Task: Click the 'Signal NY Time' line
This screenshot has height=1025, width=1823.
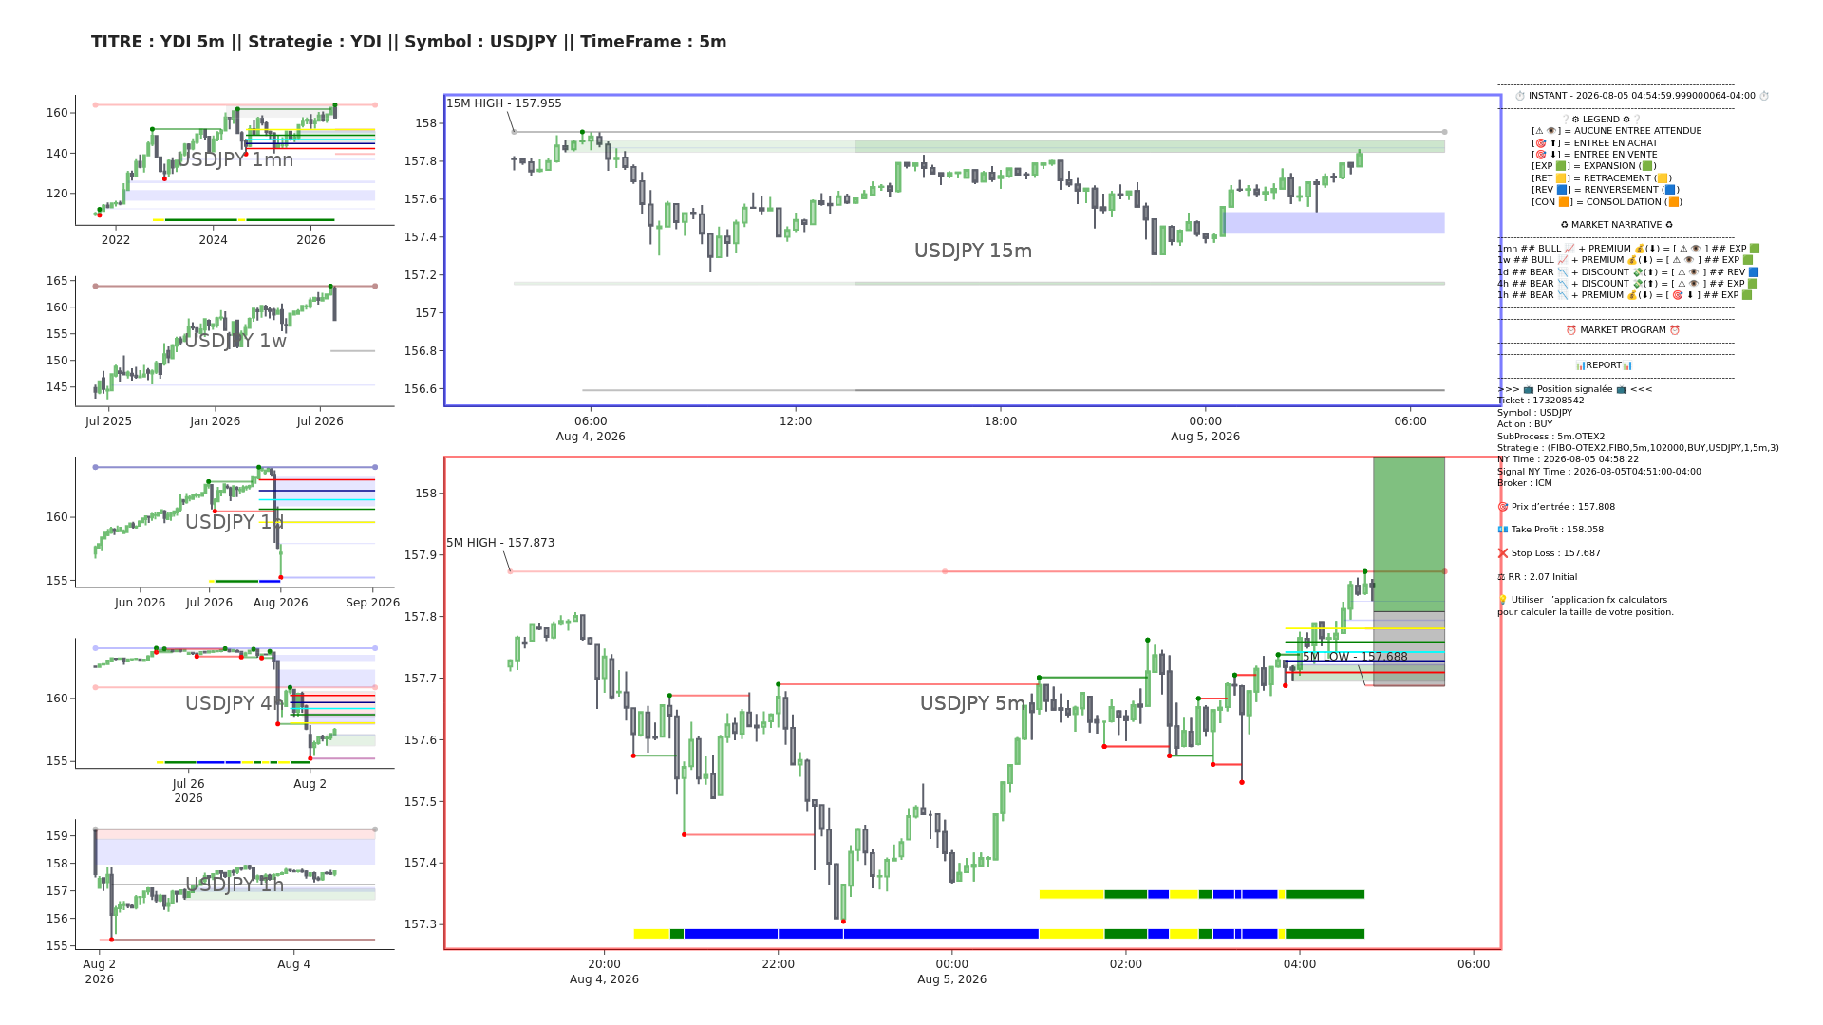Action: point(1599,472)
